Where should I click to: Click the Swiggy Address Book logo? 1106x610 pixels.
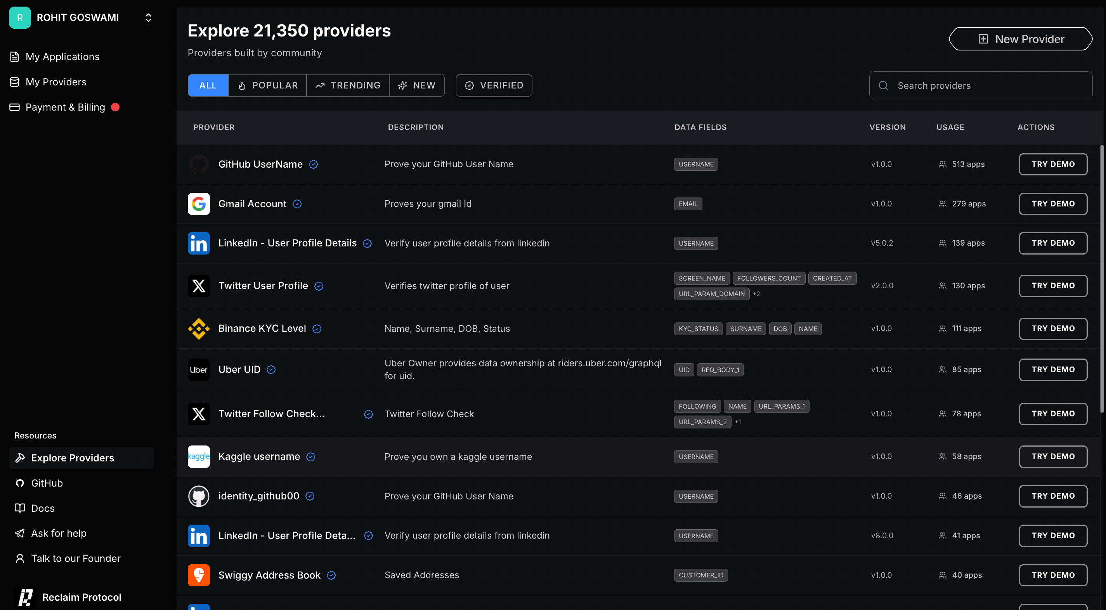(198, 575)
